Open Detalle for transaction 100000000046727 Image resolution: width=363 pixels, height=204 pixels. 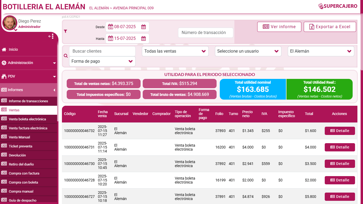[x=340, y=197]
